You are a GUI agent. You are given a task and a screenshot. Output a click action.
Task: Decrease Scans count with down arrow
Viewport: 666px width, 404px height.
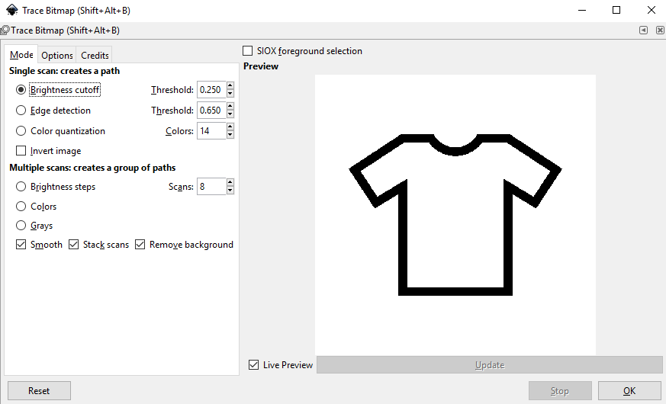[230, 191]
